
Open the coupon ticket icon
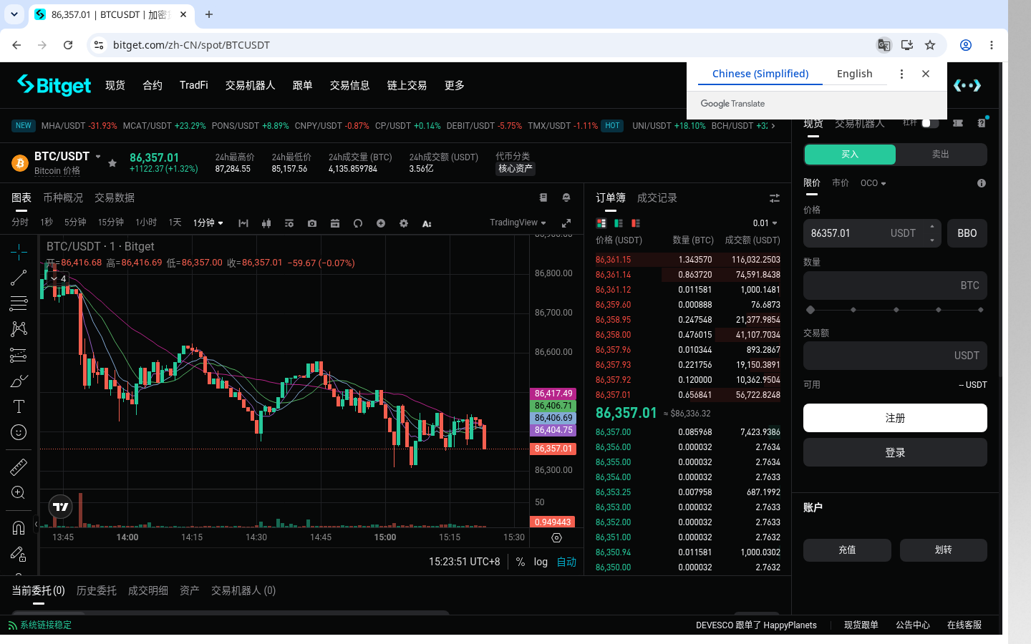point(958,123)
